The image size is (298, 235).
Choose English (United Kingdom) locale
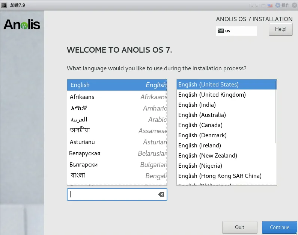[x=226, y=95]
